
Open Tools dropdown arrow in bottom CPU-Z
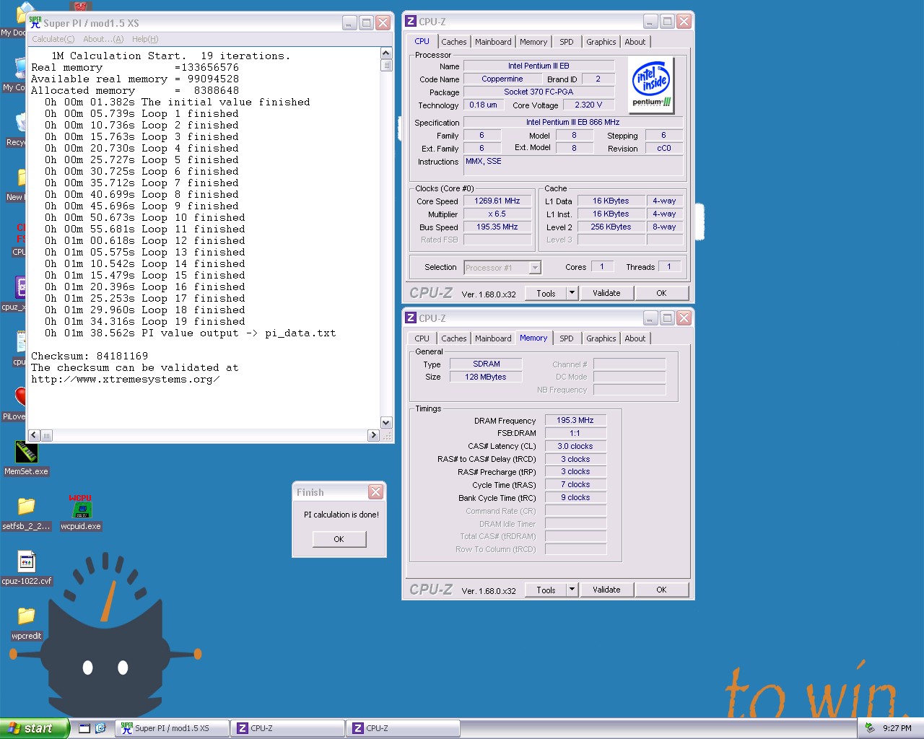click(x=572, y=590)
